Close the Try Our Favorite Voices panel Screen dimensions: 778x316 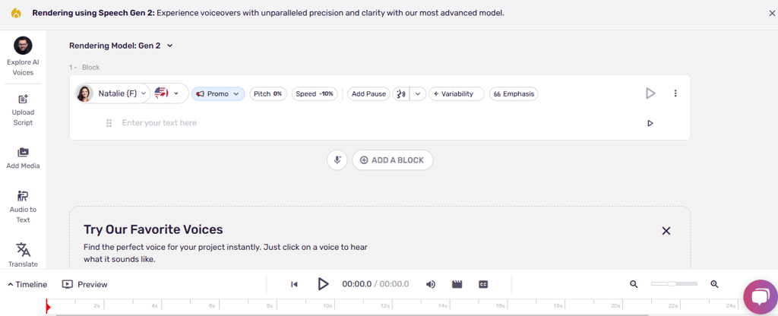coord(666,231)
